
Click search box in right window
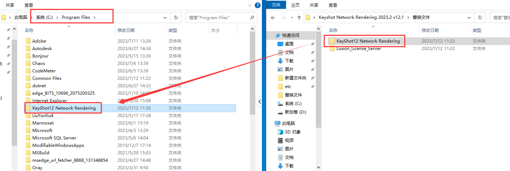[500, 17]
